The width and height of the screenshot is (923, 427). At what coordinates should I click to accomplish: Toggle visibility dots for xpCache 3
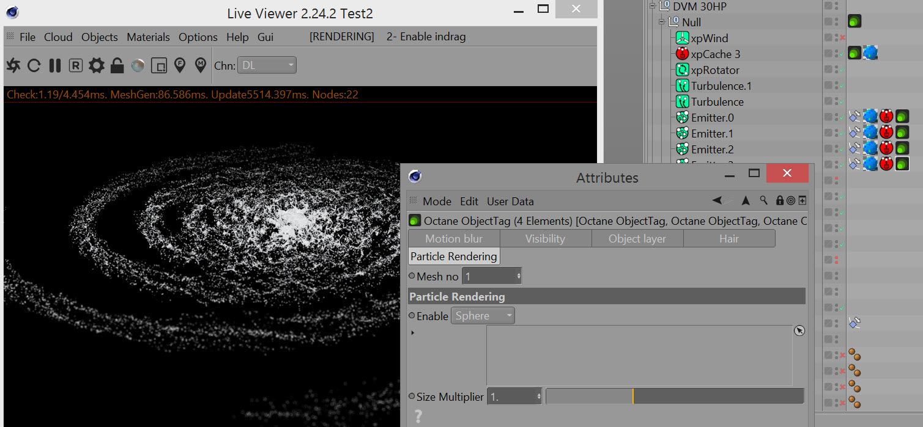pos(836,54)
